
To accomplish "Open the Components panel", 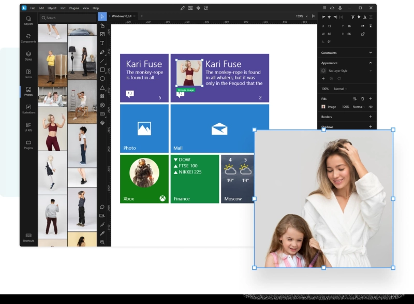I will pyautogui.click(x=28, y=38).
